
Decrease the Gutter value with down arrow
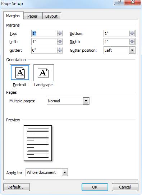pyautogui.click(x=60, y=52)
